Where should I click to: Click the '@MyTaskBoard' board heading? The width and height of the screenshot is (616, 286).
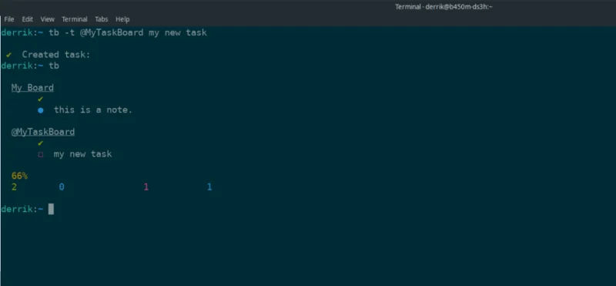click(43, 132)
